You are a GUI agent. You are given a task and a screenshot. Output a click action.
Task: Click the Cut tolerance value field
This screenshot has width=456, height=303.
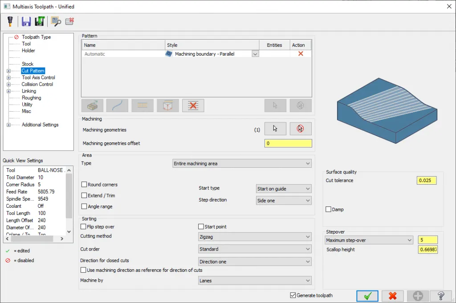(x=427, y=180)
